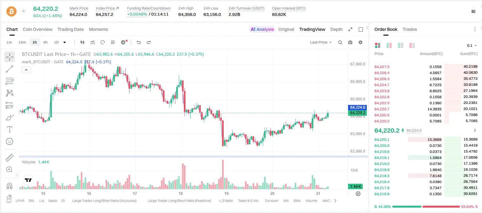This screenshot has height=213, width=482.
Task: Open candlestick chart type selector
Action: point(83,42)
